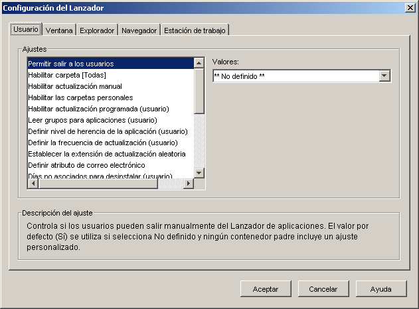
Task: Select 'Permitir salir a los usuarios' setting
Action: click(x=71, y=64)
